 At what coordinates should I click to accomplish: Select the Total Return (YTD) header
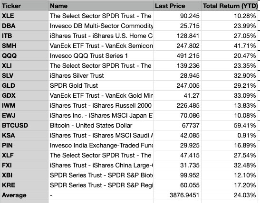tap(230, 6)
